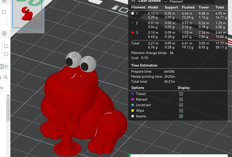Open the settings gear in sidebar

[x=4, y=34]
